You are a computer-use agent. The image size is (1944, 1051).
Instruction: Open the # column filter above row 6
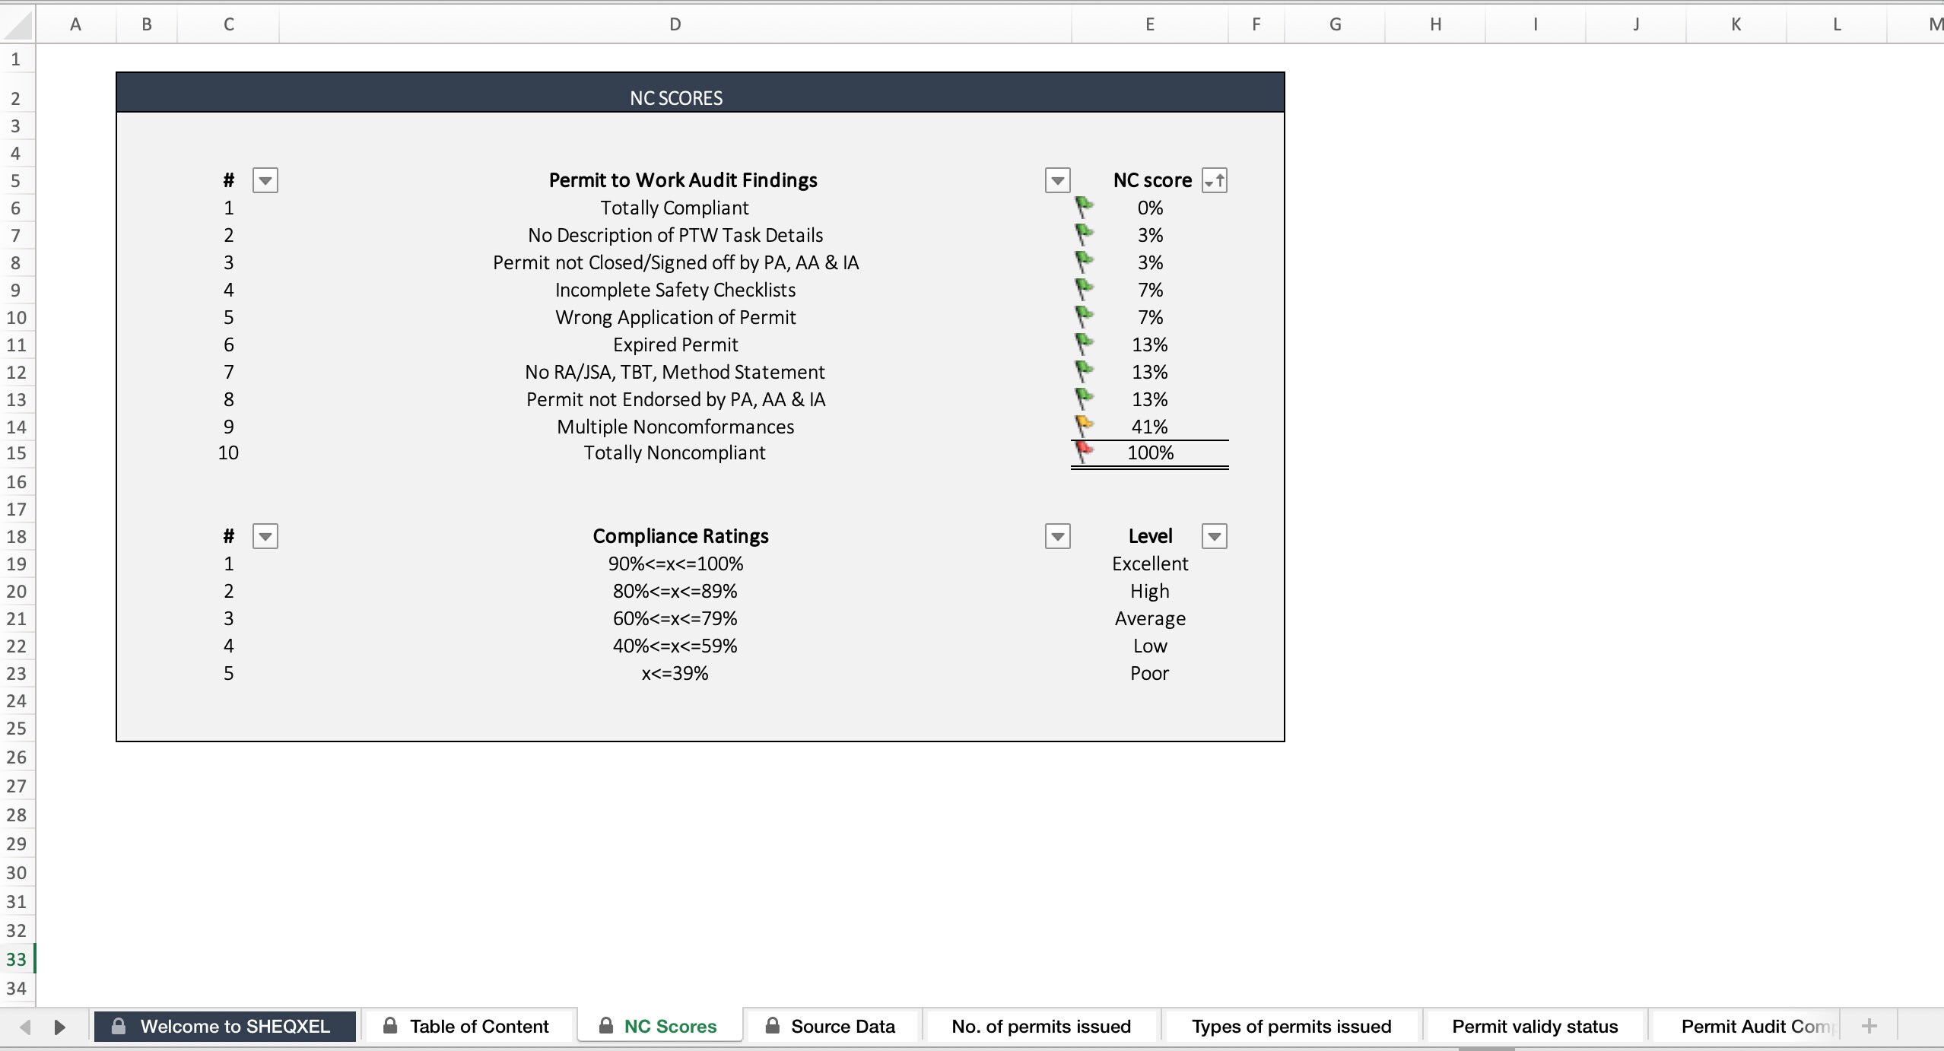pyautogui.click(x=265, y=179)
